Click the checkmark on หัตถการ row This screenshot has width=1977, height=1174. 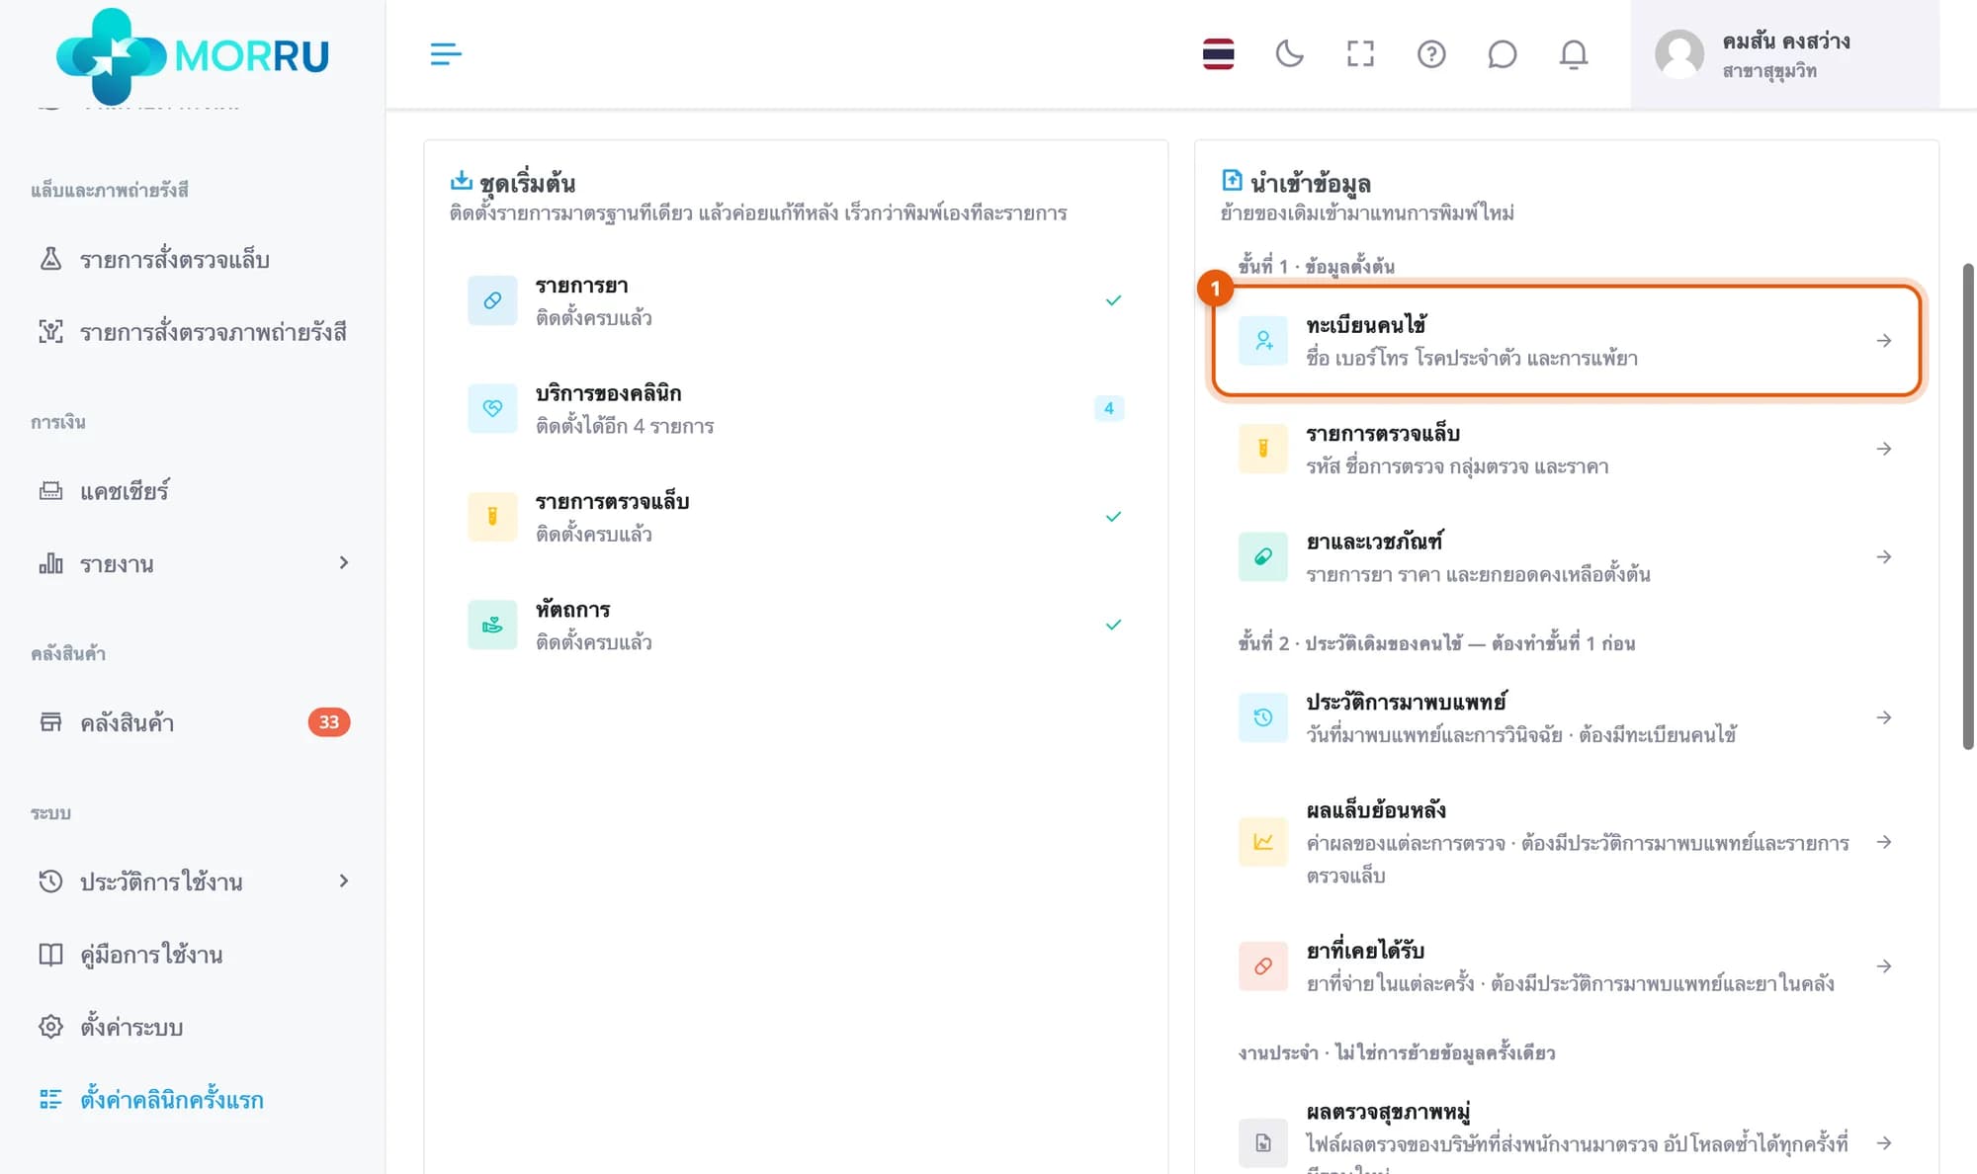click(1113, 625)
